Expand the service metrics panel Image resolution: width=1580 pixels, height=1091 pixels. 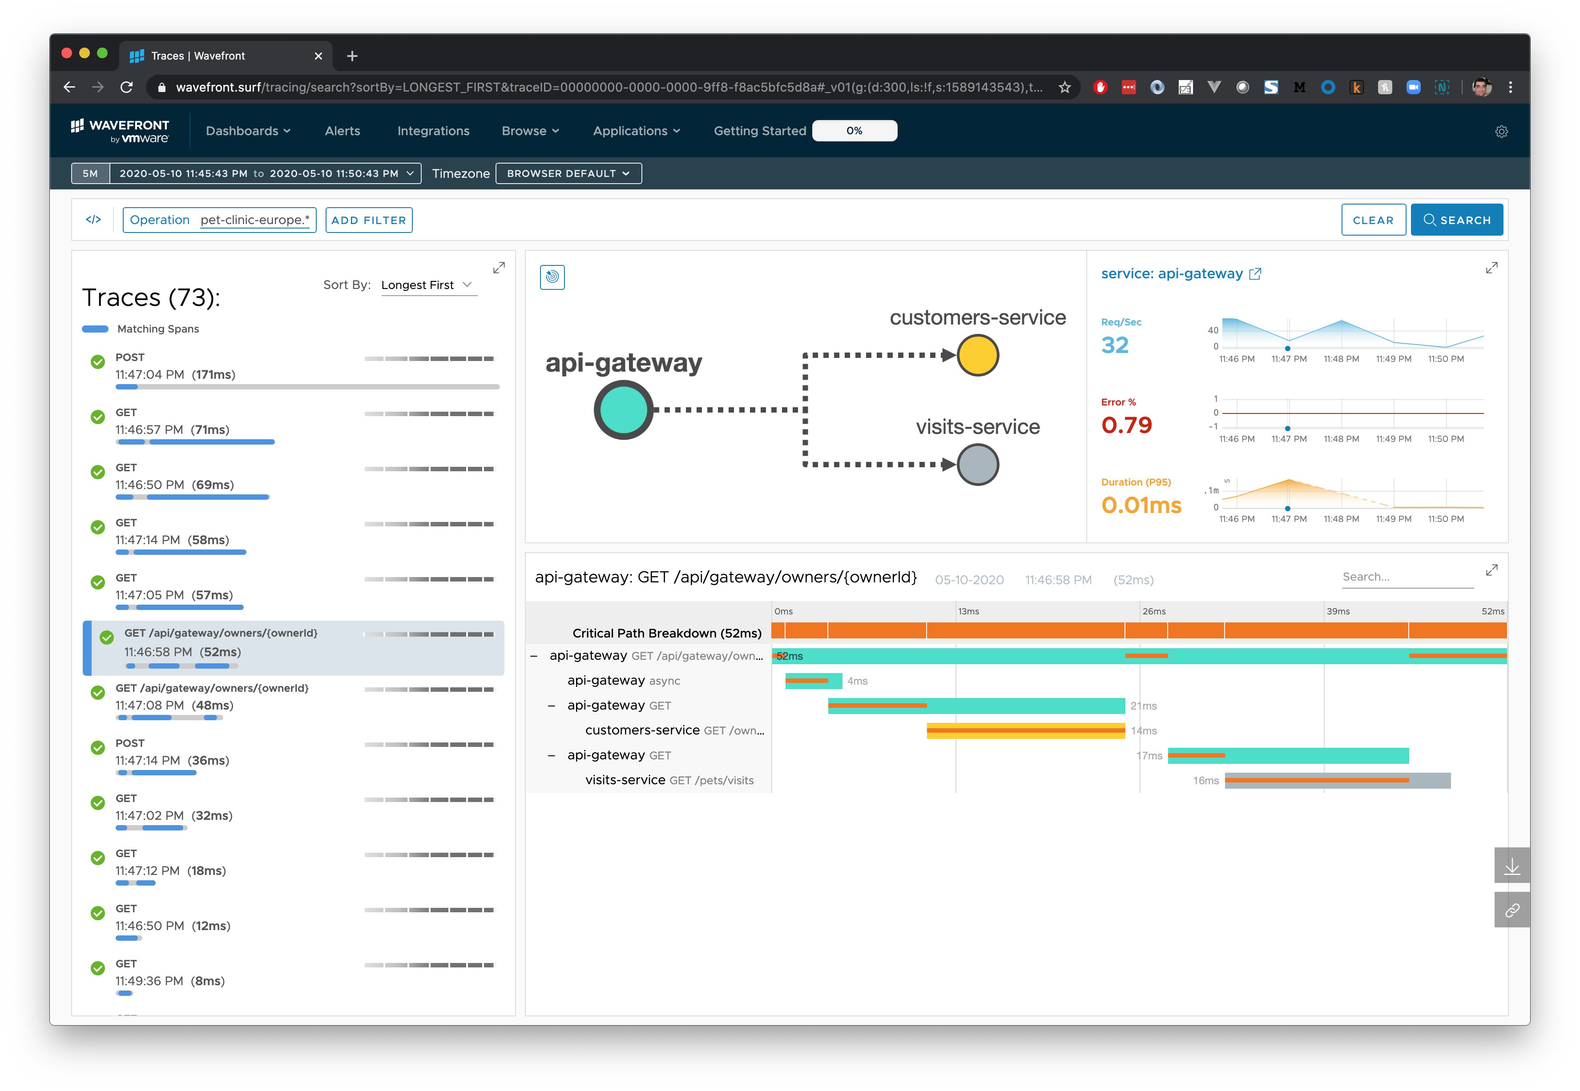tap(1492, 267)
